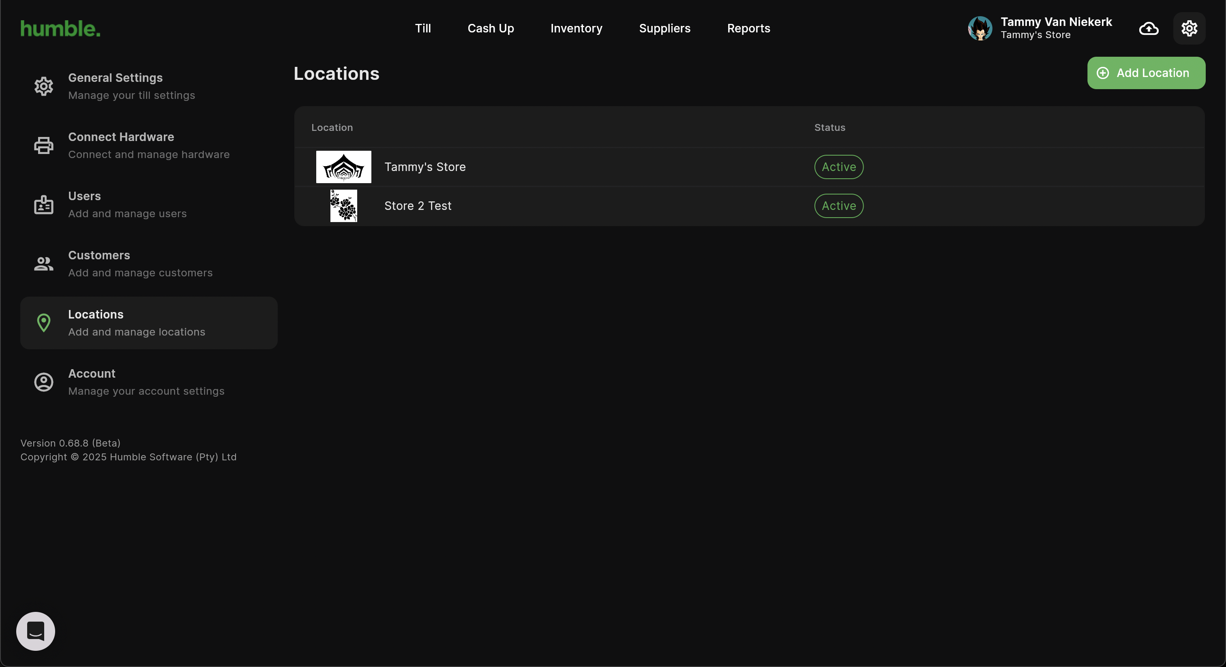Open the Inventory section
Screen dimensions: 1226x667
pyautogui.click(x=576, y=28)
